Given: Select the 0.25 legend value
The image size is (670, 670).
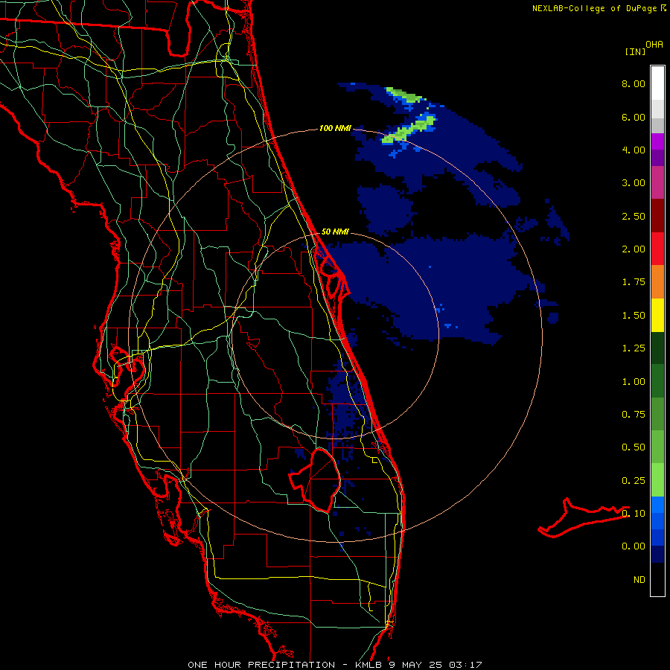Looking at the screenshot, I should [x=634, y=481].
